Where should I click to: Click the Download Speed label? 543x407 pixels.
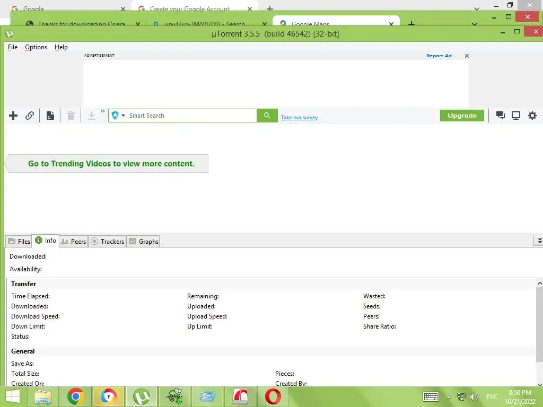click(36, 316)
